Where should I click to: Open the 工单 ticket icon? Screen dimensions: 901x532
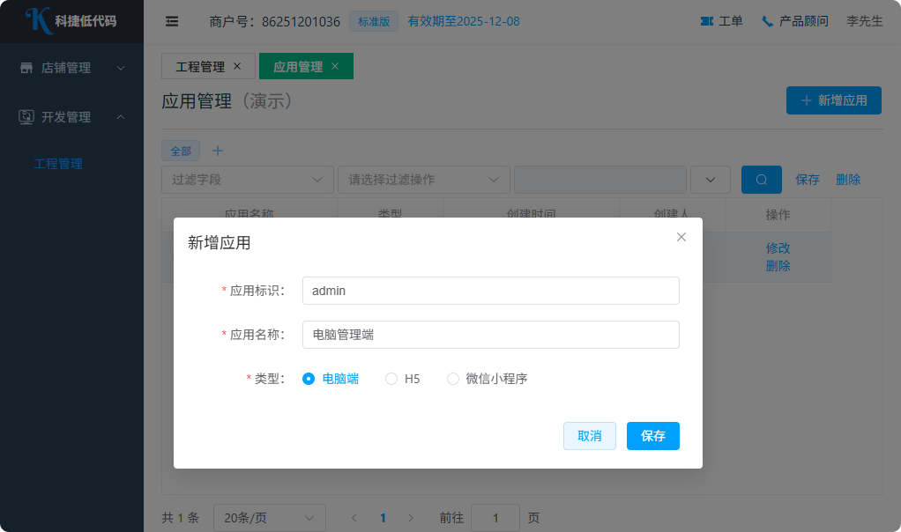click(x=706, y=21)
